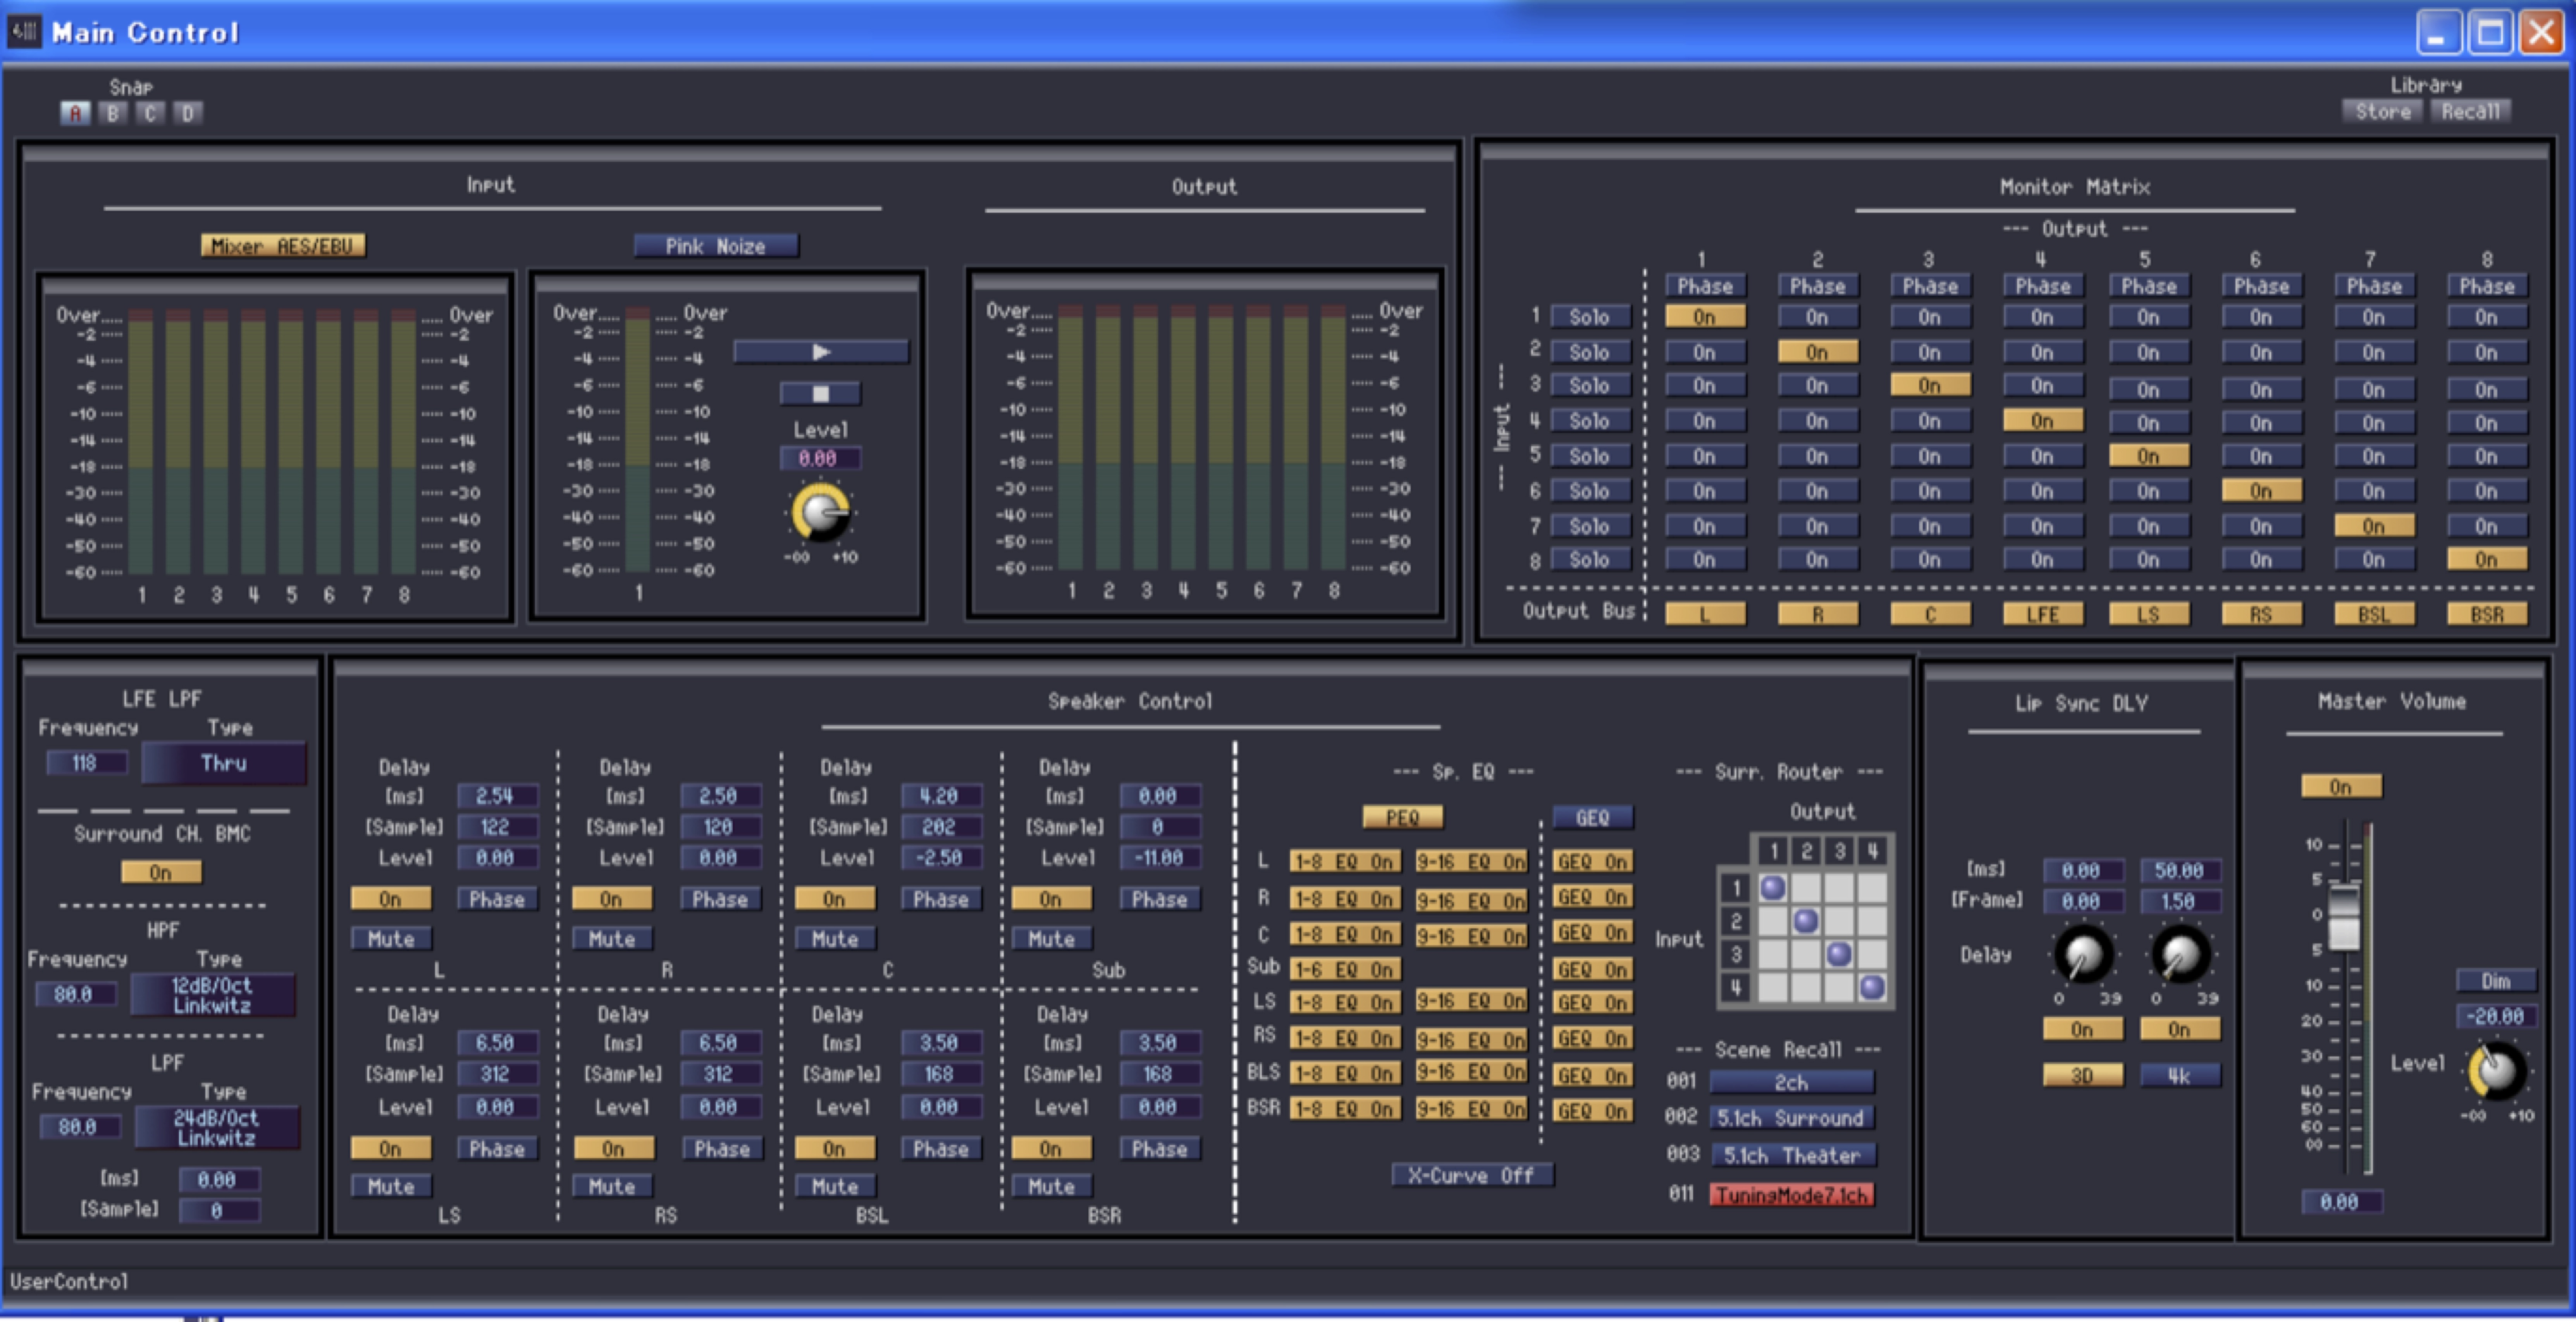Select Snap A
The height and width of the screenshot is (1322, 2576).
pyautogui.click(x=75, y=113)
